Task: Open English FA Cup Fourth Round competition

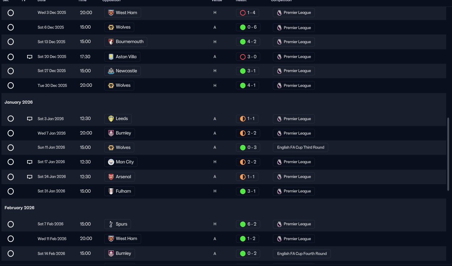Action: click(x=301, y=253)
